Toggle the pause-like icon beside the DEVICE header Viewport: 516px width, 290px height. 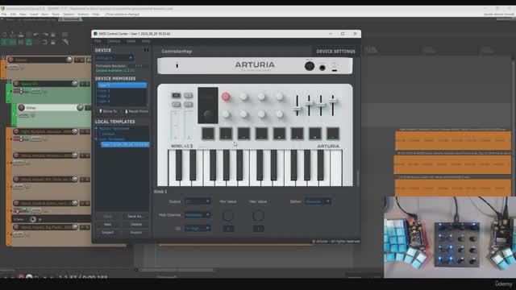pyautogui.click(x=146, y=50)
